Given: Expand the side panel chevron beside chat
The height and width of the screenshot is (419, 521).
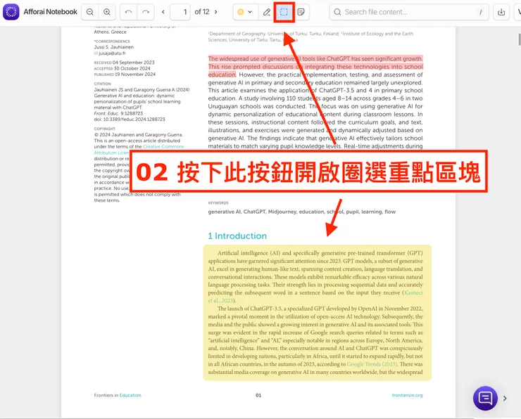Looking at the screenshot, I should click(505, 399).
